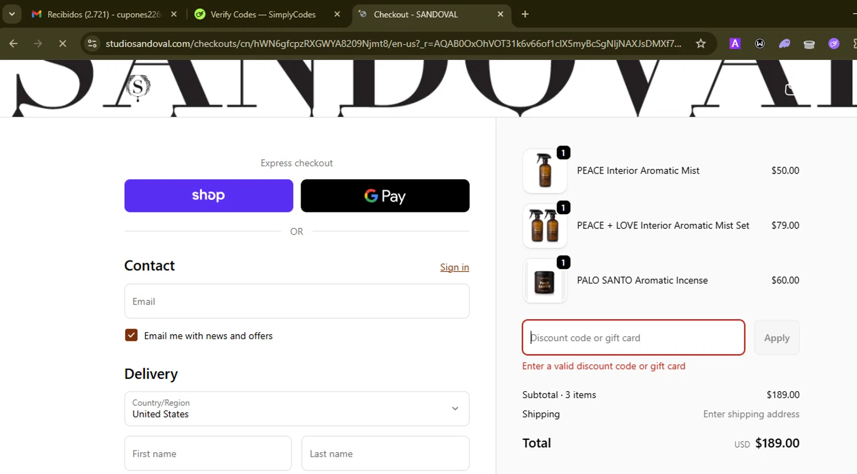Click the $50.00 price
This screenshot has height=474, width=857.
point(785,171)
